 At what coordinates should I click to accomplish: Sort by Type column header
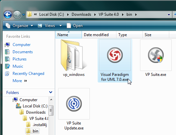(129, 35)
